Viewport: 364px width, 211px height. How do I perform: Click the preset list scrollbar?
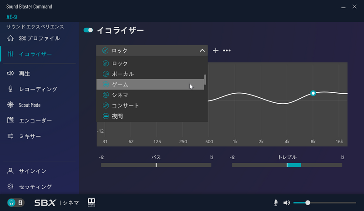pos(205,80)
